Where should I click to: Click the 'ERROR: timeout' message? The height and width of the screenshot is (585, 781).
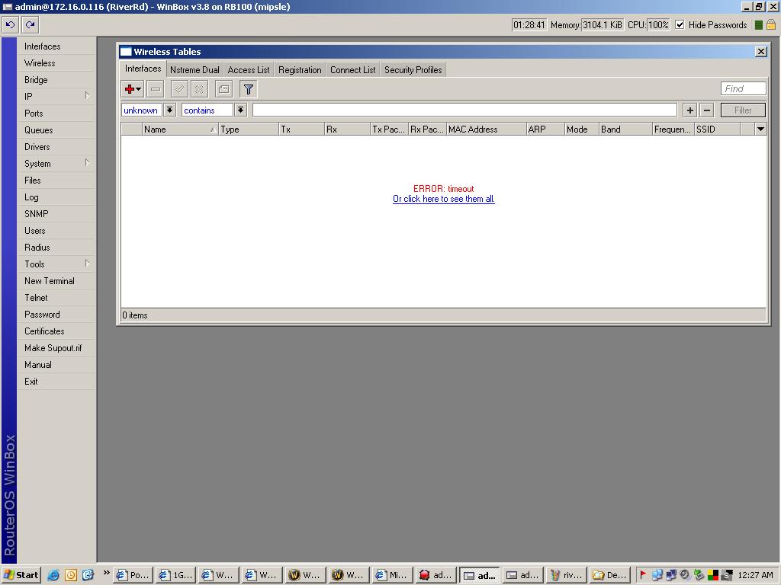(443, 189)
